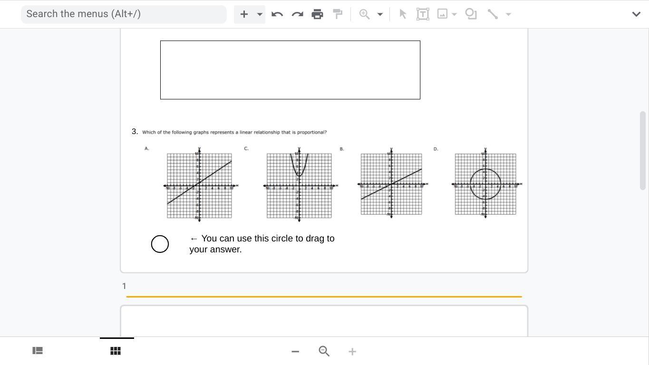Select graph B with line through origin

click(392, 183)
